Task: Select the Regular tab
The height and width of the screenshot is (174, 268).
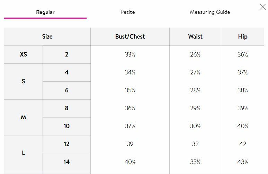Action: (x=45, y=12)
